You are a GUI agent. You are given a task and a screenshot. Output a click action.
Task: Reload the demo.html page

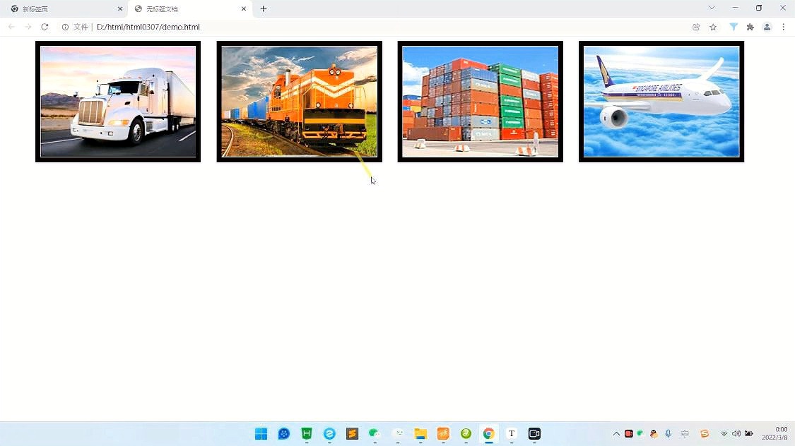click(x=45, y=27)
